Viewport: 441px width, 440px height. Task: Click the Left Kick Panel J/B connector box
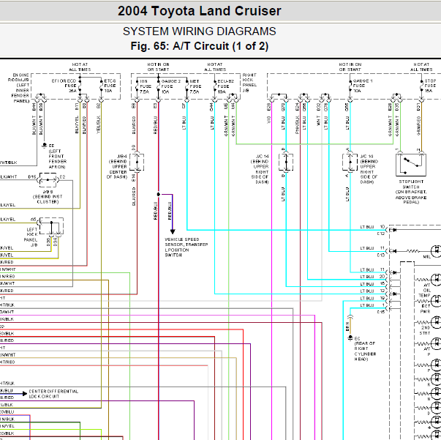point(51,225)
